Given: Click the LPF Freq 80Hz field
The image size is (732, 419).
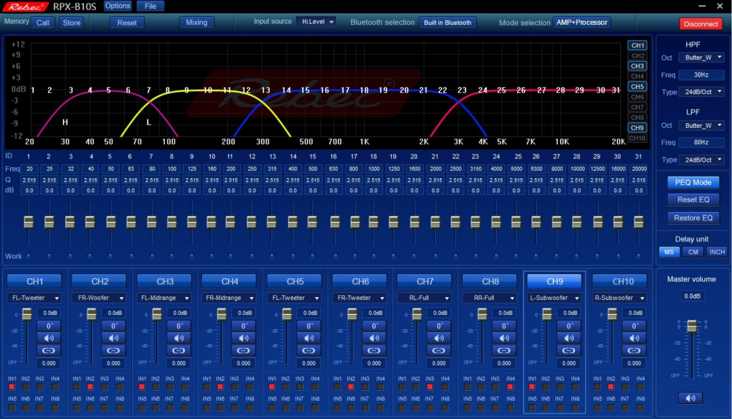Looking at the screenshot, I should click(701, 143).
